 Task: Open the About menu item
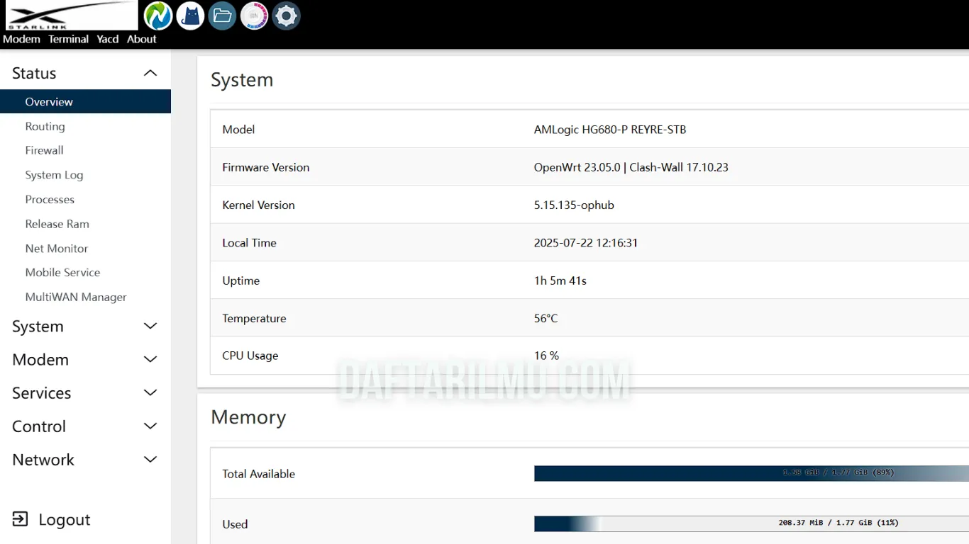tap(142, 39)
